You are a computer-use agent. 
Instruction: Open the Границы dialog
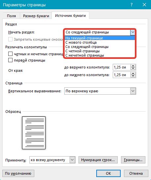tap(133, 160)
